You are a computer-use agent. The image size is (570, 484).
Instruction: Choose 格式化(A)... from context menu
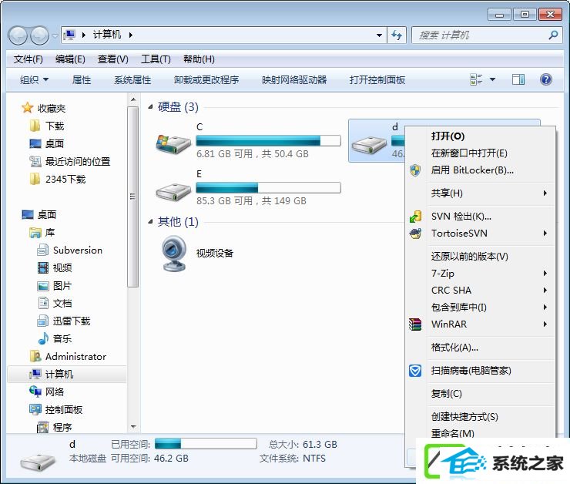(x=480, y=348)
